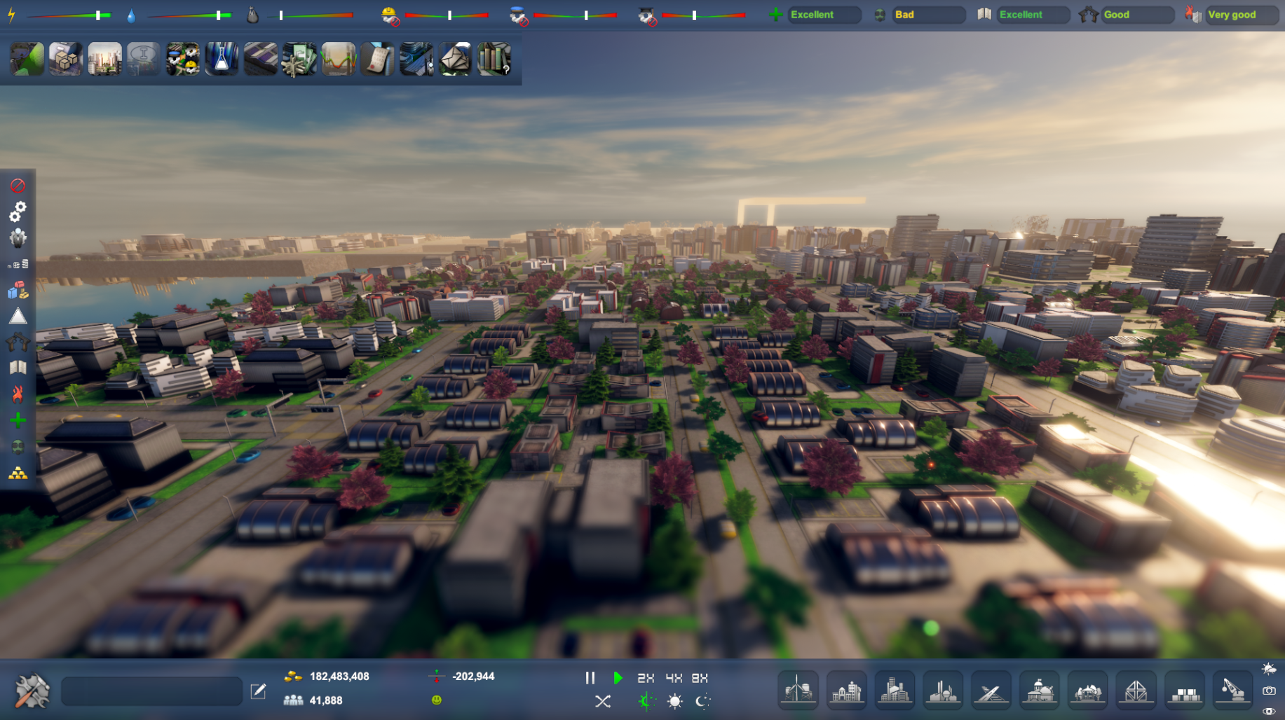This screenshot has width=1285, height=720.
Task: Show the industry gears overlay
Action: point(18,212)
